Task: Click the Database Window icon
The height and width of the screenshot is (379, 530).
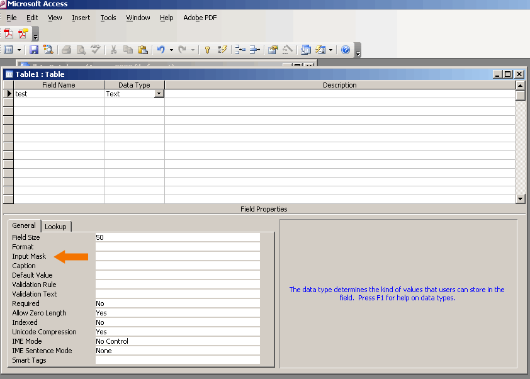Action: (306, 50)
